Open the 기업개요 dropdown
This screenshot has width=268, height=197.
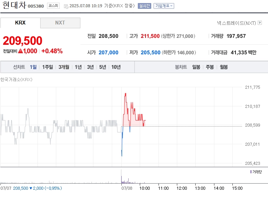[164, 6]
